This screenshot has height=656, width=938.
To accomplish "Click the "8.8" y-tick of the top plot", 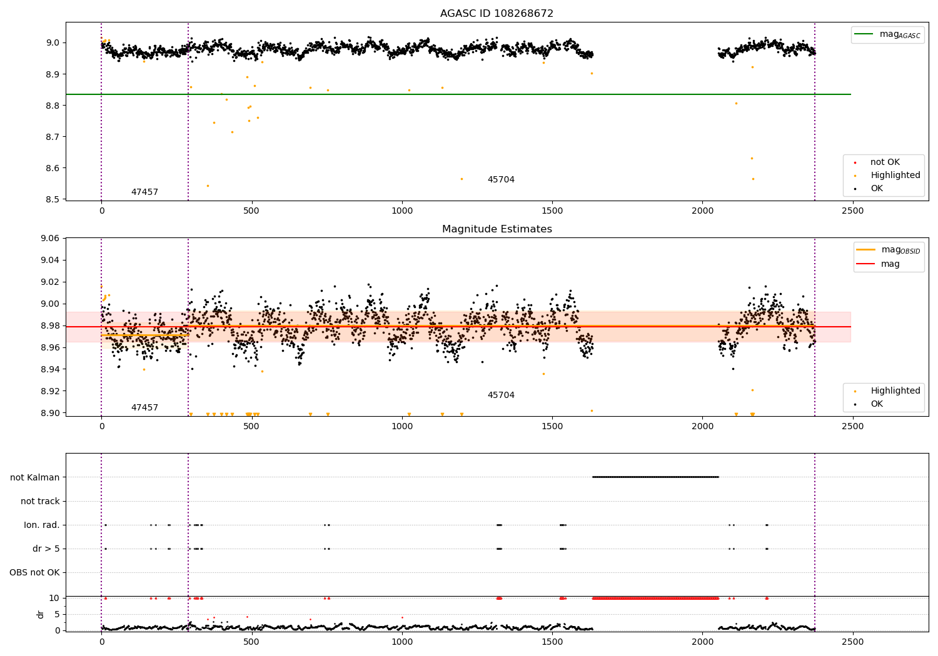I will coord(54,106).
